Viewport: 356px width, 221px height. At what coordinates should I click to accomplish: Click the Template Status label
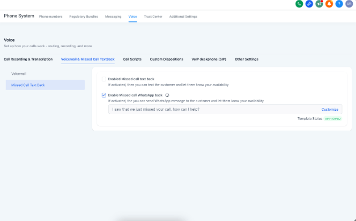[310, 119]
